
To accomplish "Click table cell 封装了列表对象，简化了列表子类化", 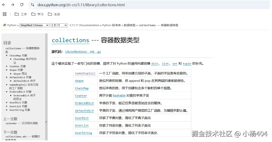I will tap(144, 125).
